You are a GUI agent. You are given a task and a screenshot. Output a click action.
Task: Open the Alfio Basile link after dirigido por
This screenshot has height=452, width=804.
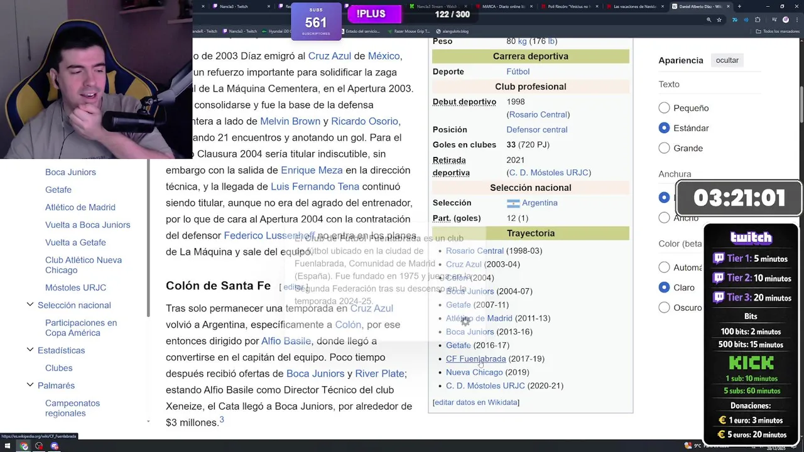coord(286,341)
